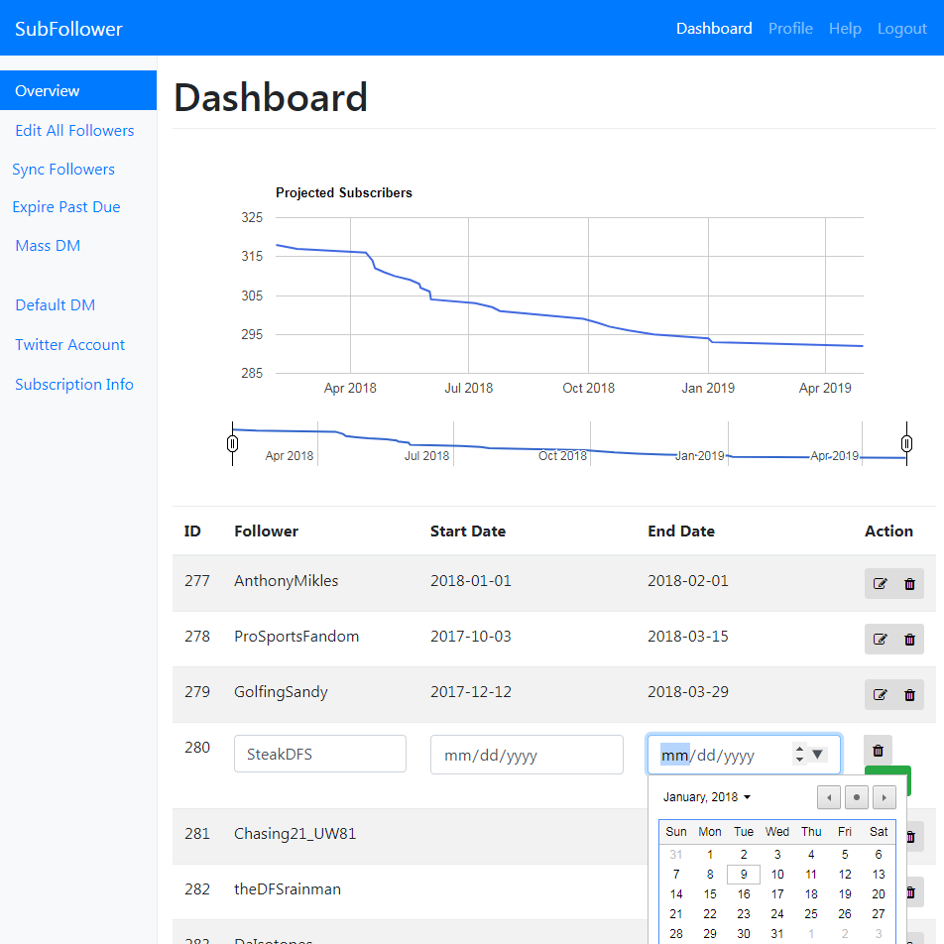Click the End Date column header
944x944 pixels.
coord(681,531)
